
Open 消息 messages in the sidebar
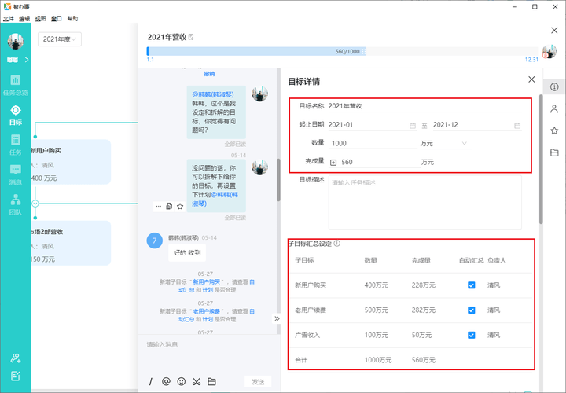(15, 174)
